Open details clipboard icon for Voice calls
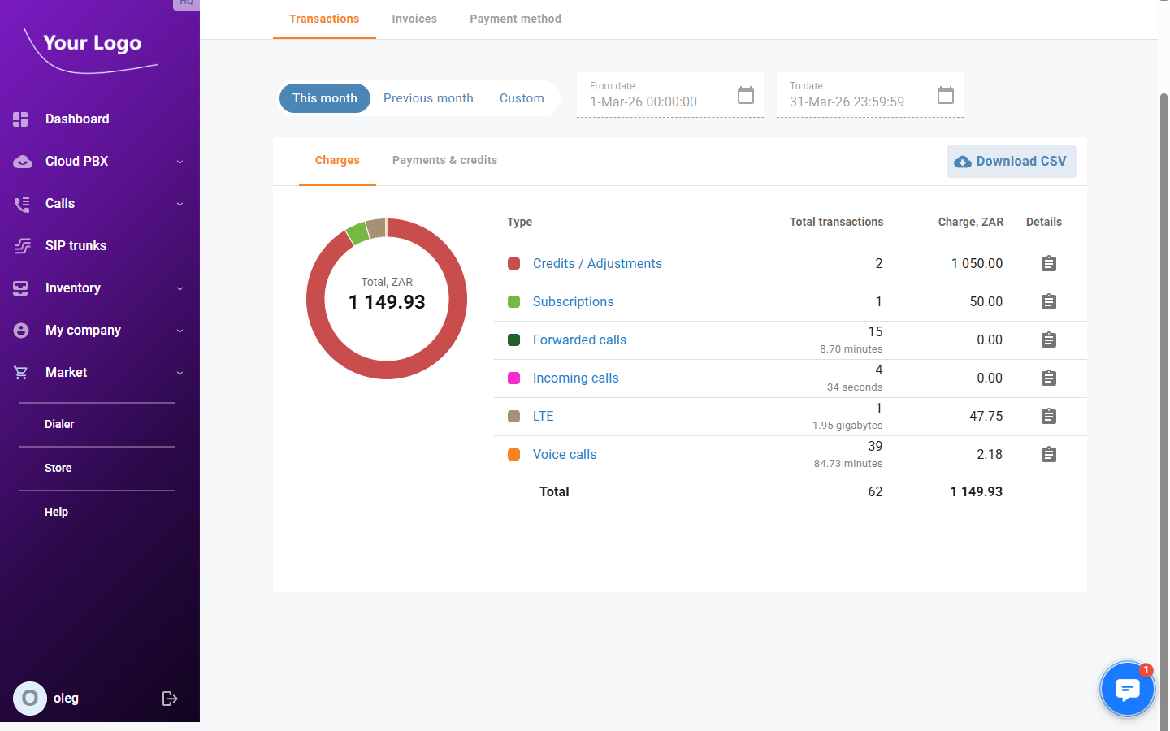 coord(1048,454)
